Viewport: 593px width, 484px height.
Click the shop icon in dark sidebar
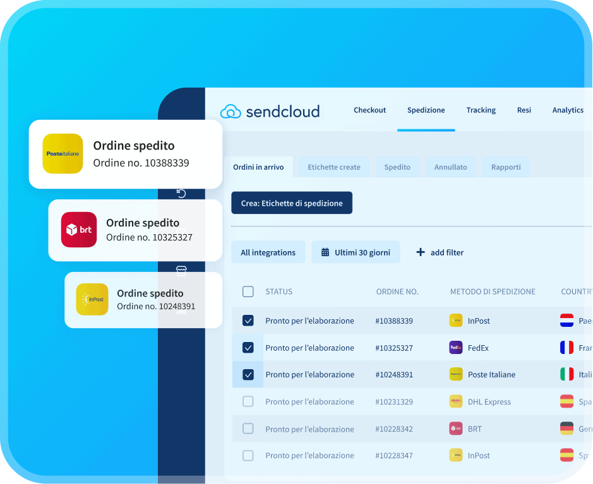point(181,271)
